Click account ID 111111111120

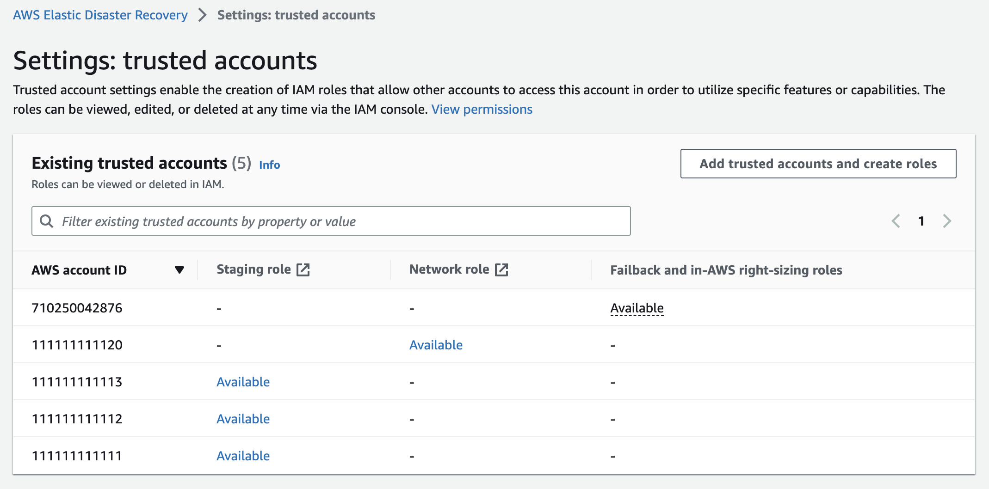(77, 345)
